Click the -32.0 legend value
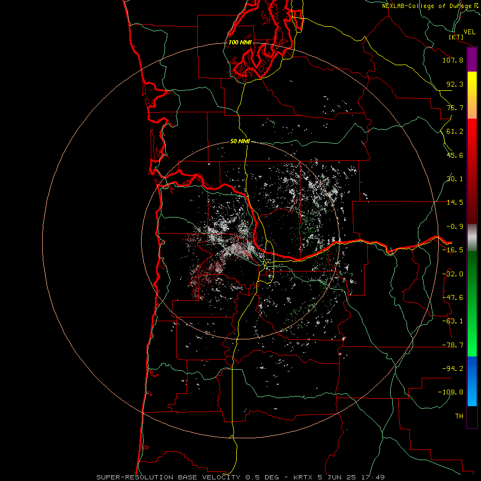This screenshot has height=481, width=481. [453, 274]
